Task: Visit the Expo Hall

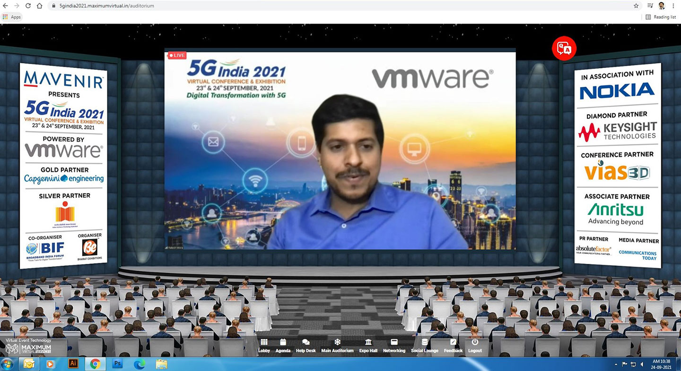Action: (x=368, y=346)
